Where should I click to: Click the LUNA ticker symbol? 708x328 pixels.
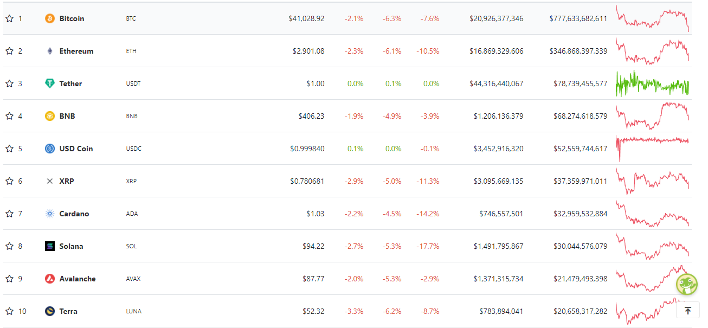tap(133, 311)
